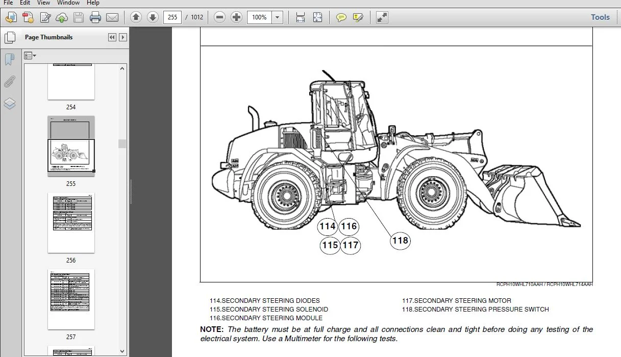Zoom in with the plus button
The image size is (621, 357).
click(x=236, y=17)
